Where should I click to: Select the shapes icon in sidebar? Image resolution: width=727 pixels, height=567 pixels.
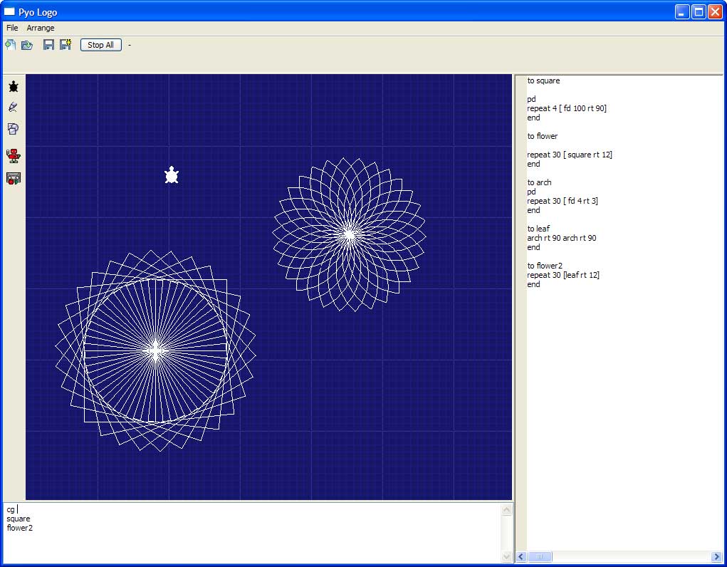pyautogui.click(x=13, y=129)
